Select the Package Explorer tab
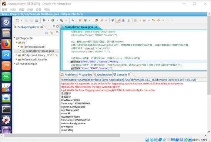 click(x=29, y=27)
